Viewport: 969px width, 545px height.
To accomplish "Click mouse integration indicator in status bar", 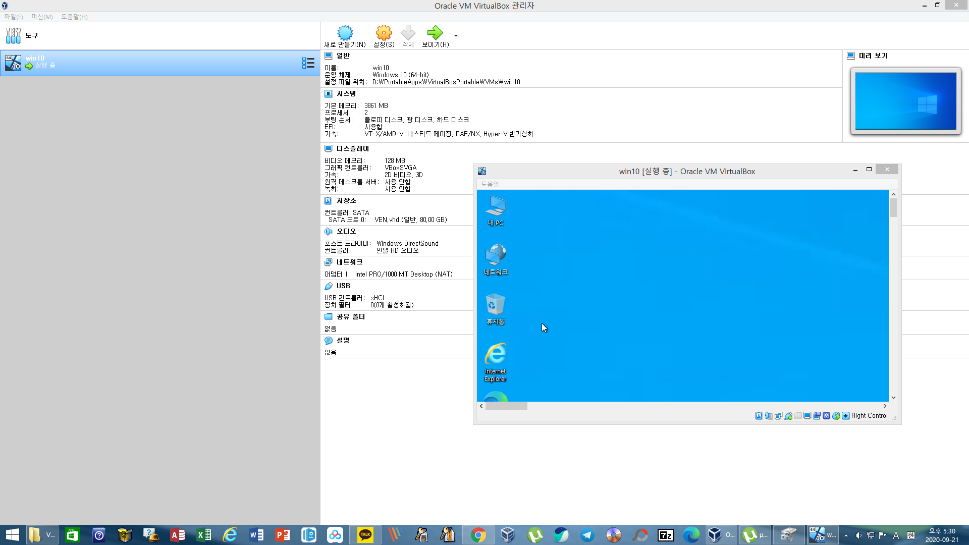I will 836,416.
